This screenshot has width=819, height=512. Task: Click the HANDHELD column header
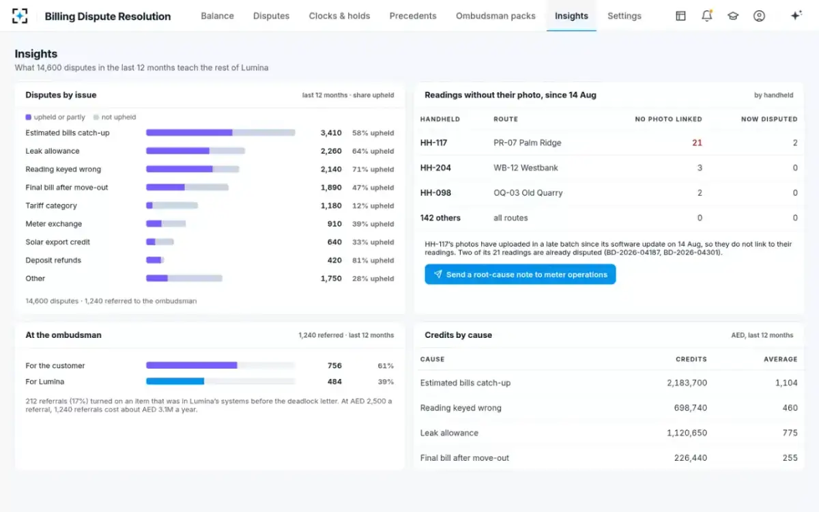click(x=440, y=119)
